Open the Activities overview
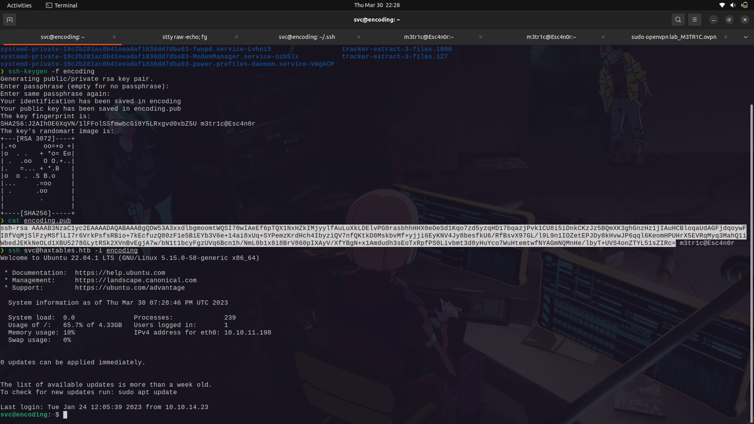 click(x=19, y=5)
